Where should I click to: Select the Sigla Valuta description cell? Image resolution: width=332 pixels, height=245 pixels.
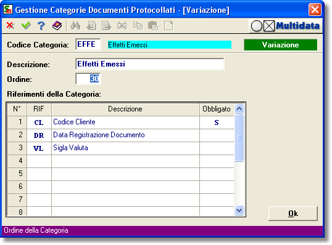coord(125,148)
